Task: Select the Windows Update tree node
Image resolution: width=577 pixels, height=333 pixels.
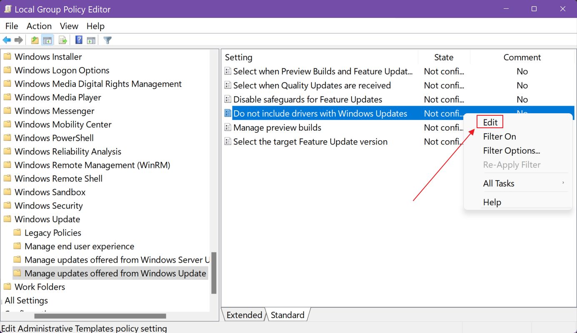Action: point(47,219)
